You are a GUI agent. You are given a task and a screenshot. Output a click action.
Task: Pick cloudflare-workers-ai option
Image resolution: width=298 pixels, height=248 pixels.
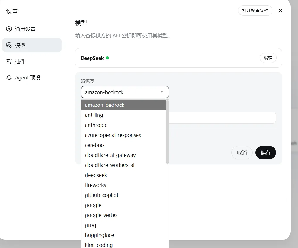(124, 165)
